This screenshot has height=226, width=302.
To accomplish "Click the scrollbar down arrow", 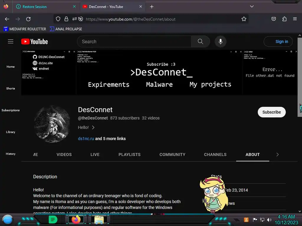I will click(x=300, y=211).
